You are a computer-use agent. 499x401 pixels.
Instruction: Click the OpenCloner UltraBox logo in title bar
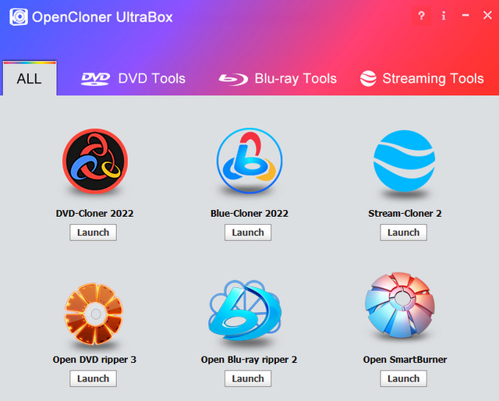(18, 17)
